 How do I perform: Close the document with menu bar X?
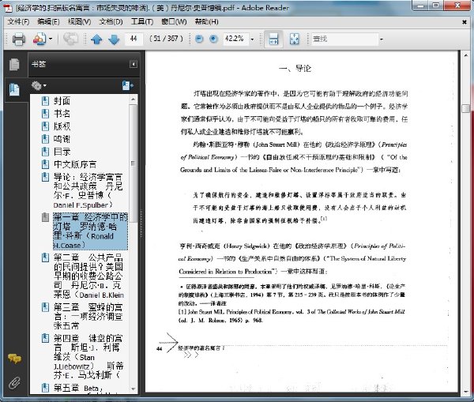click(x=465, y=22)
